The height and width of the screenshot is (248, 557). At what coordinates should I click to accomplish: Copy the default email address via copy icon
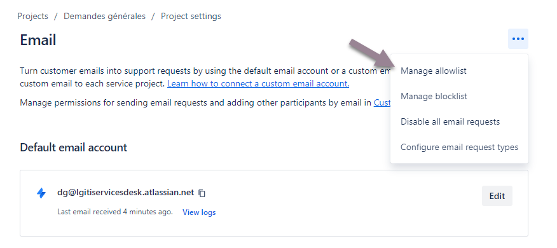[x=202, y=193]
